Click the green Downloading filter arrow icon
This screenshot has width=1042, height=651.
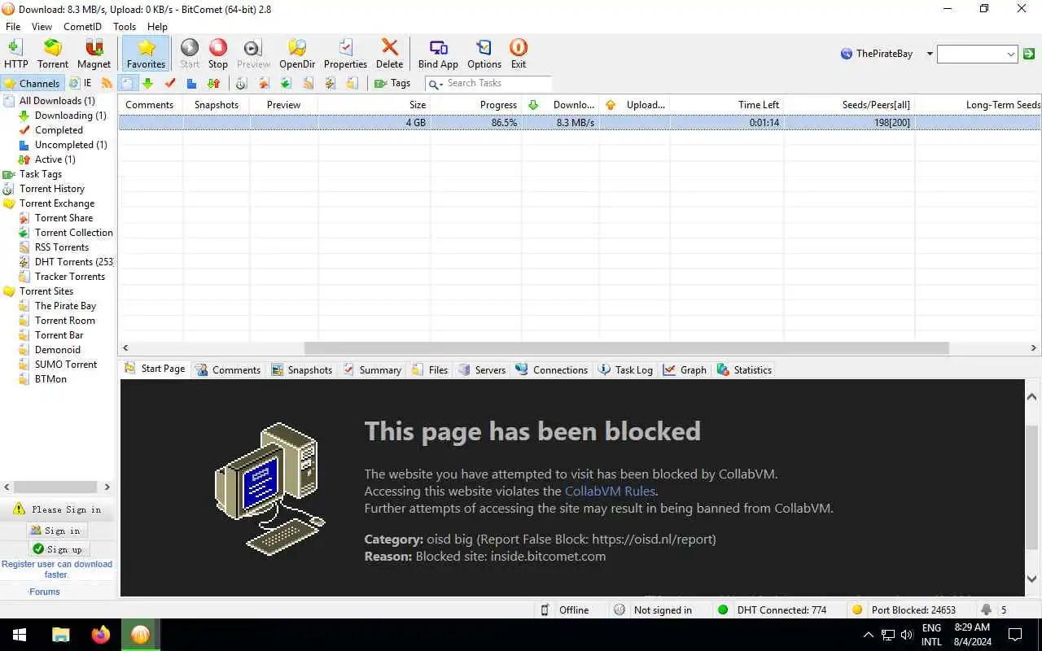[147, 83]
